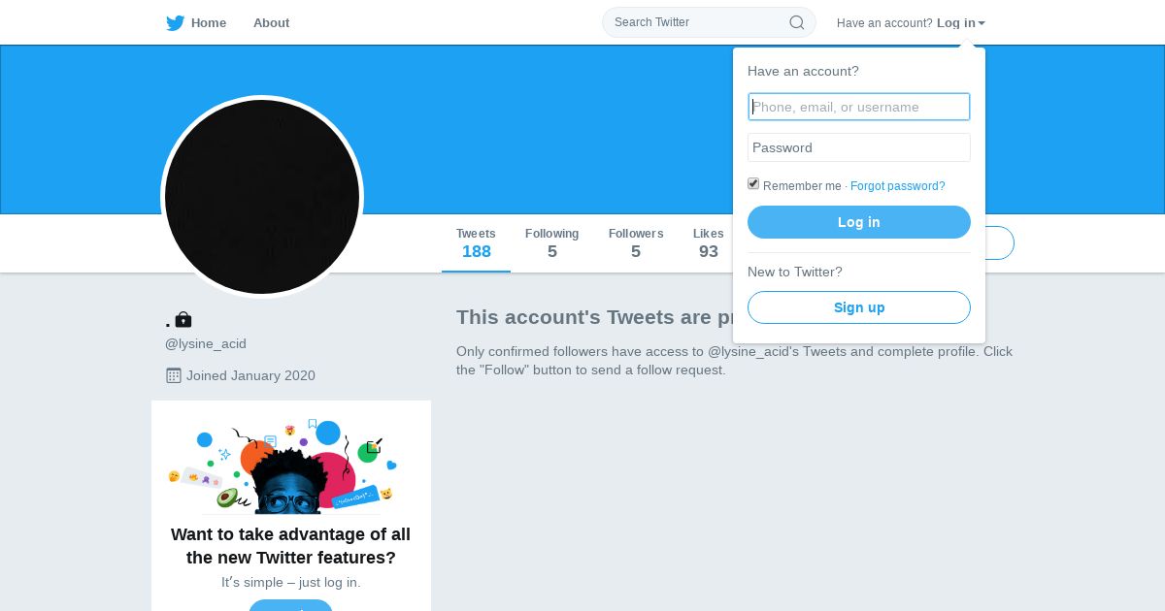This screenshot has width=1165, height=611.
Task: Toggle the Remember me checkbox
Action: coord(753,184)
